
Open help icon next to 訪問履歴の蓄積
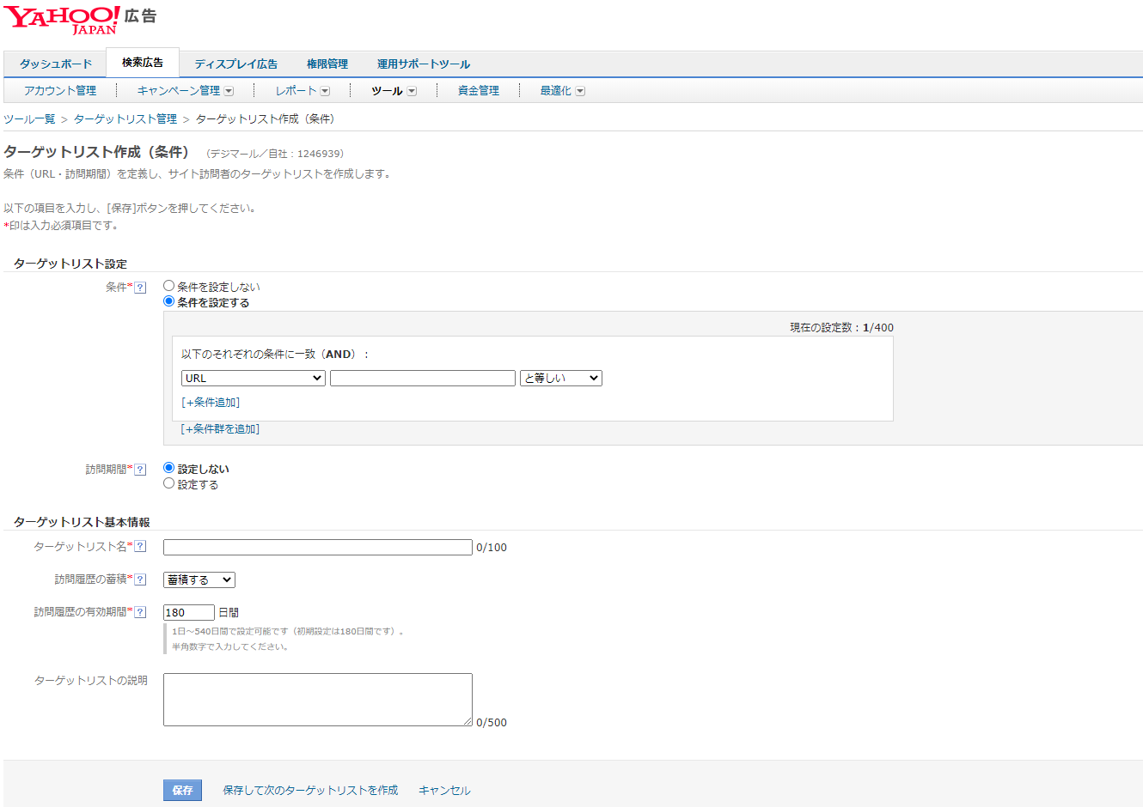pos(140,579)
